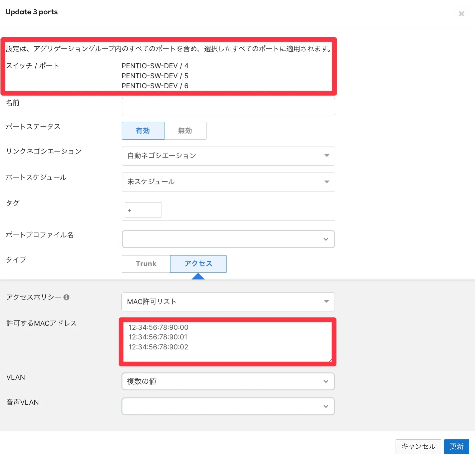
Task: Set port status to 無効
Action: click(x=185, y=131)
